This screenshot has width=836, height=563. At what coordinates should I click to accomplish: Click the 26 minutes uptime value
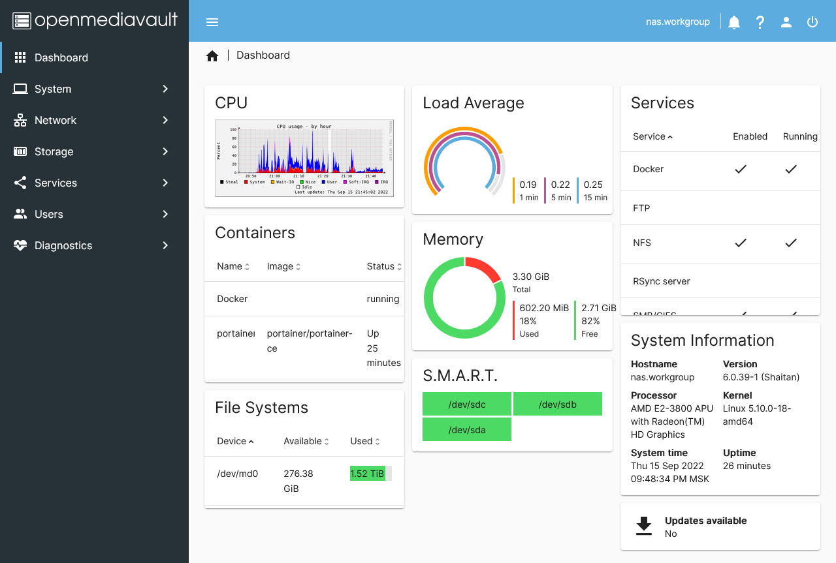tap(747, 466)
